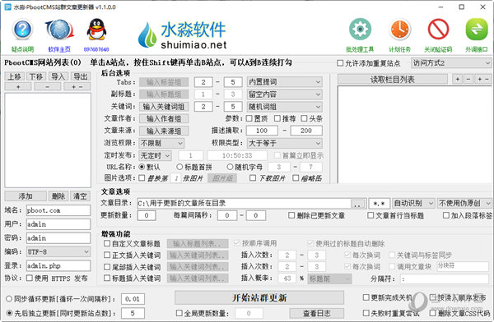Open the 批处理工具 gear icon
This screenshot has width=494, height=322.
(x=360, y=30)
